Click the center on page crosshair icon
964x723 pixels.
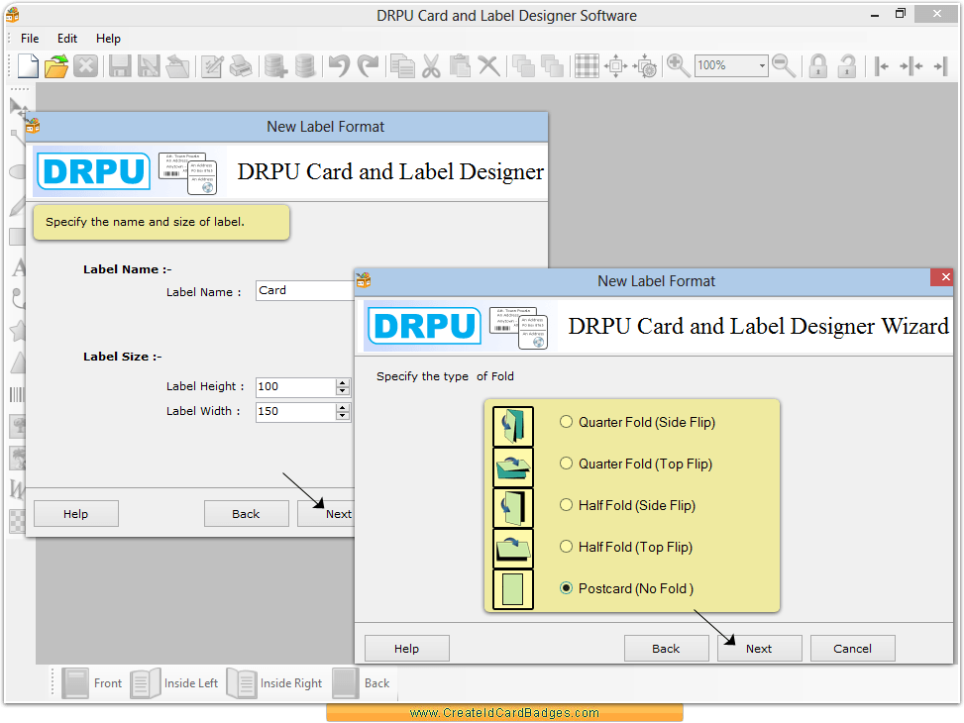[x=615, y=65]
